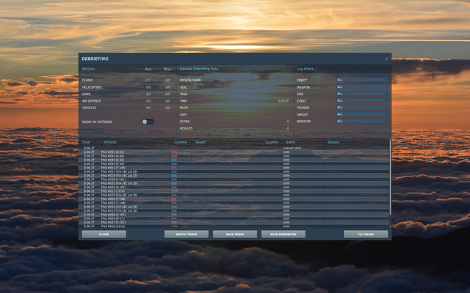Select the Pilot #041 (A-50) log row
The height and width of the screenshot is (293, 470).
tap(234, 152)
